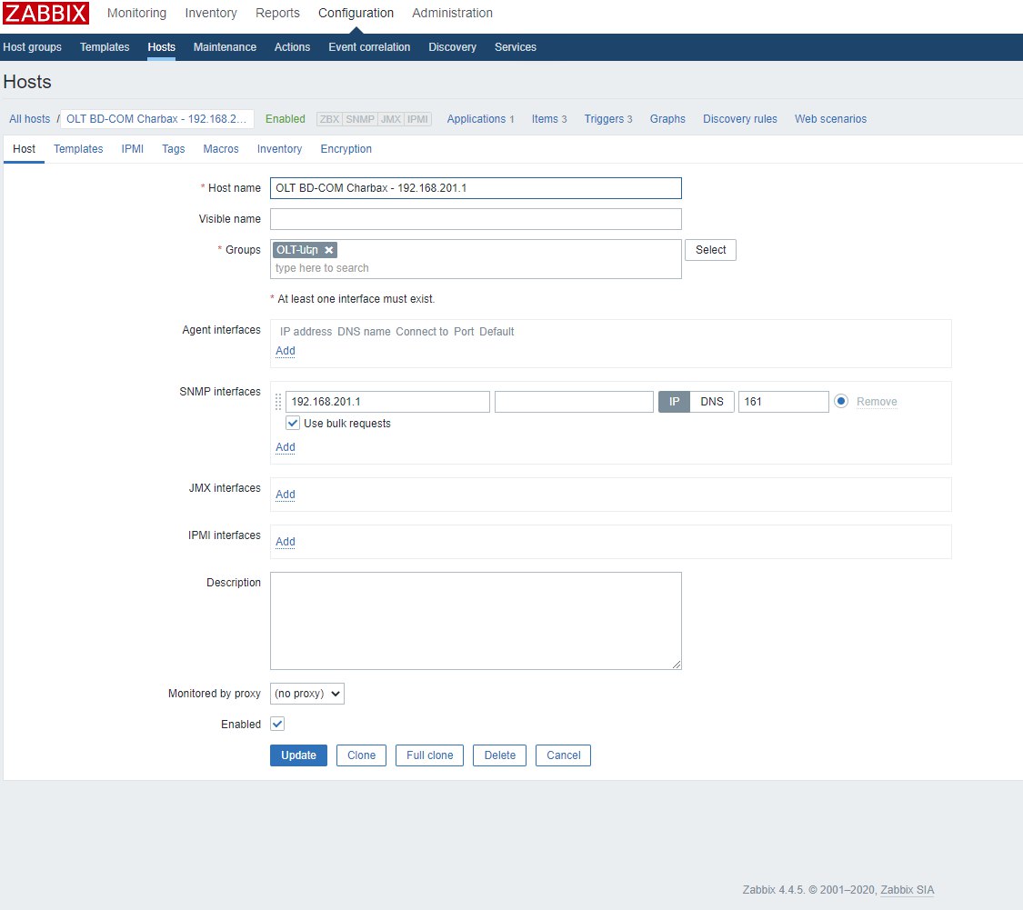The image size is (1023, 910).
Task: Grab the SNMP interface drag handle
Action: coord(278,401)
